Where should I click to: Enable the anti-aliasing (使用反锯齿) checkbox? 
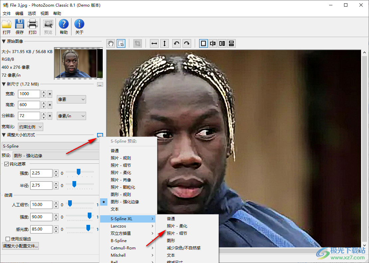click(x=8, y=239)
